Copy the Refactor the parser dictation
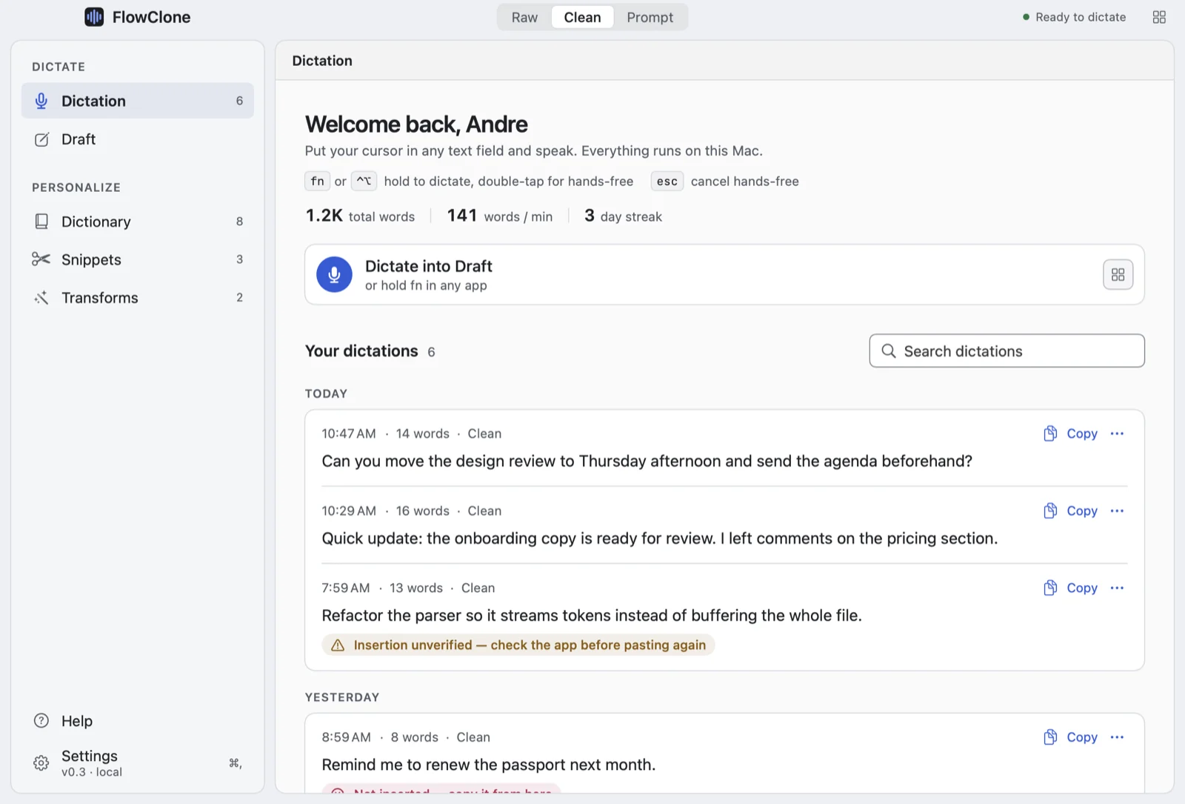 [1070, 588]
